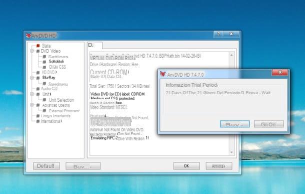Viewport: 305px width, 194px height.
Task: Select Blu-Ray in the tree
Action: tap(49, 78)
